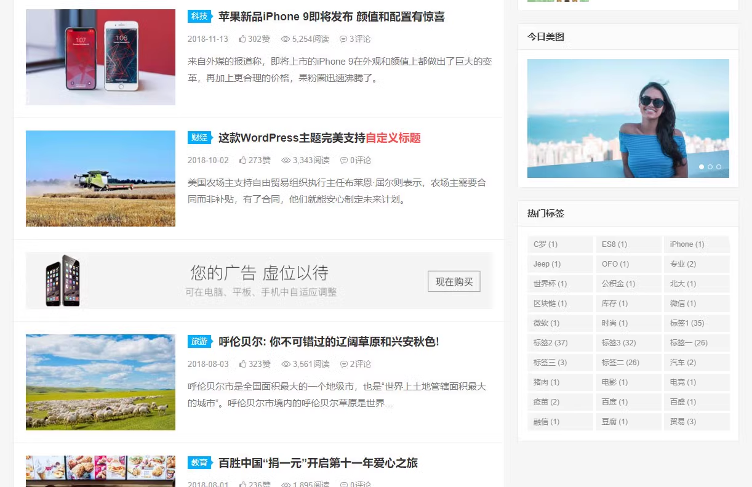
Task: Choose the 微信 (1) tag
Action: 697,304
